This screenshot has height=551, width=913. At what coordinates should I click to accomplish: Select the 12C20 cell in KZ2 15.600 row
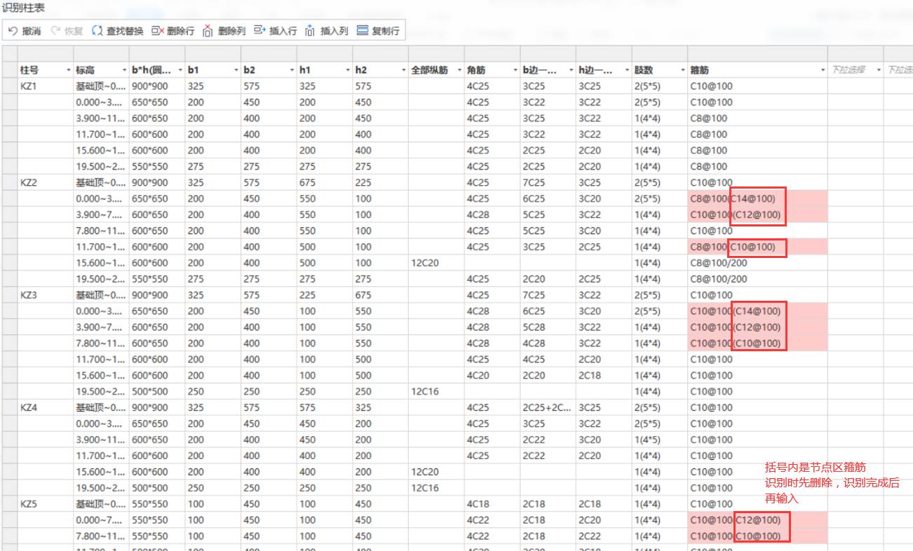pyautogui.click(x=436, y=263)
